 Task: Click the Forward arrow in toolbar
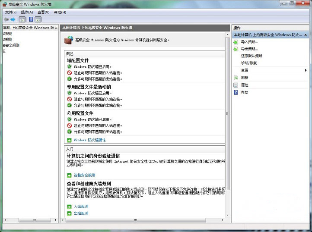tap(13, 19)
